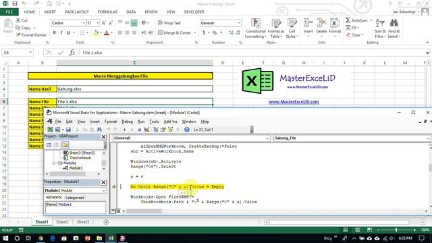Click the red Font Color swatch
The width and height of the screenshot is (432, 243).
107,33
